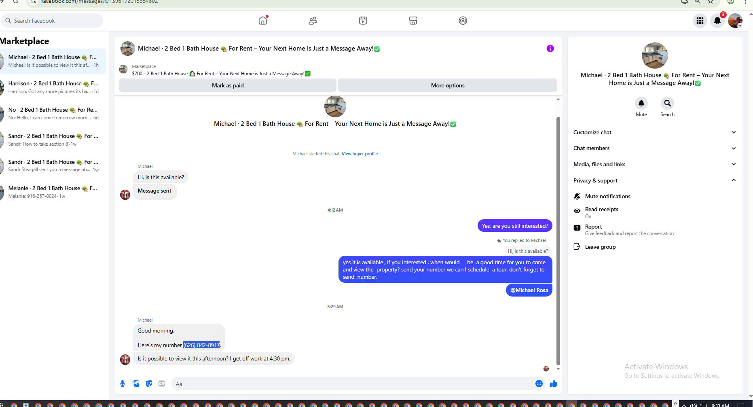Click the purple conversation info icon
The width and height of the screenshot is (753, 407).
(x=550, y=49)
